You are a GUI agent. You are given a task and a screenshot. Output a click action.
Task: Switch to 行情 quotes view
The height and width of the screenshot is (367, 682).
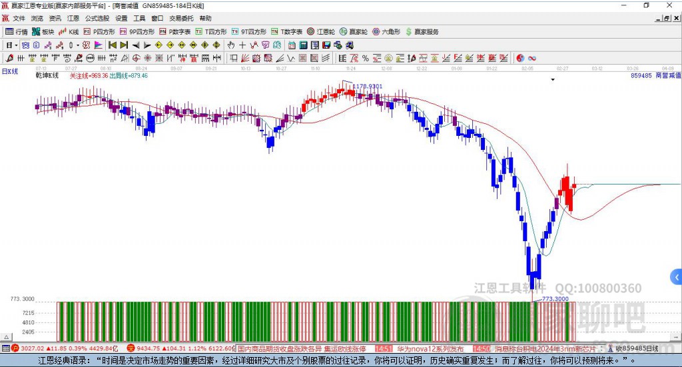[x=17, y=32]
